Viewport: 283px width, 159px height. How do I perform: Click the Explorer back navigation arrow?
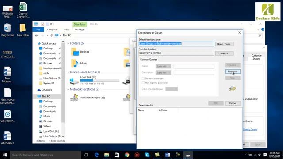37,35
